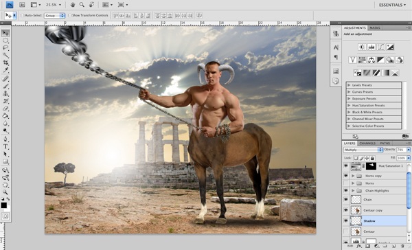Open the Multiply blend mode dropdown
The width and height of the screenshot is (412, 250).
coord(363,150)
